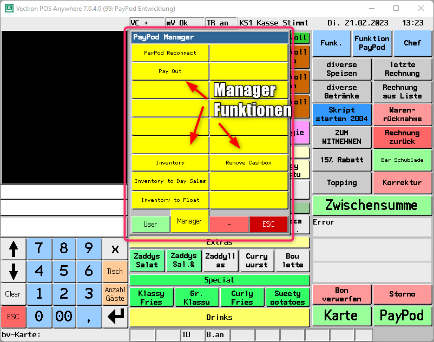This screenshot has width=434, height=342.
Task: Apply 15% Rabatt
Action: click(341, 160)
